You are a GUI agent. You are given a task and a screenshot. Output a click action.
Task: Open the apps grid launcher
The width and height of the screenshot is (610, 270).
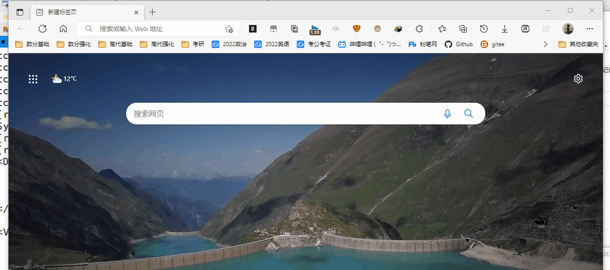33,79
